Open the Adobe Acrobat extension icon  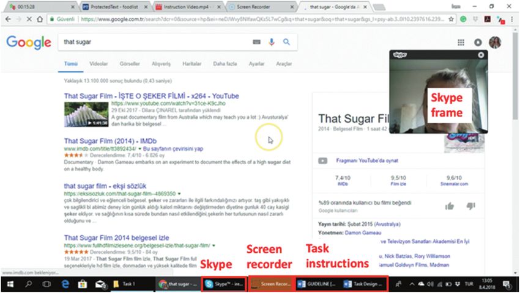(488, 19)
